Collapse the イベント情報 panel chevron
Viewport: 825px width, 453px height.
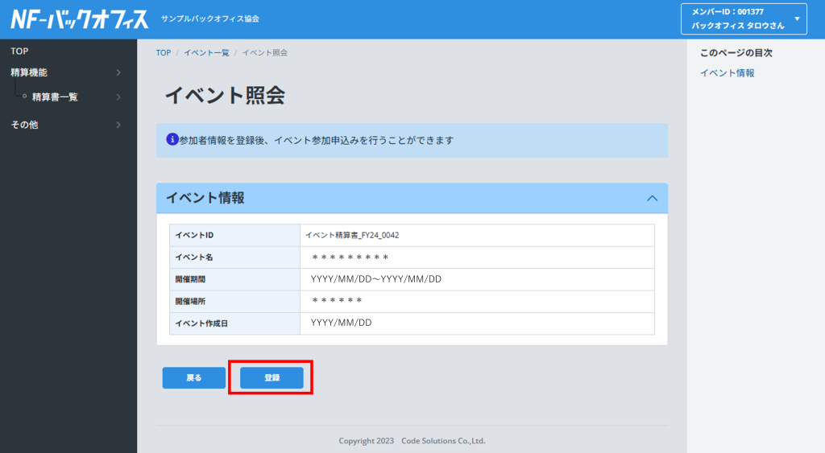pos(652,198)
